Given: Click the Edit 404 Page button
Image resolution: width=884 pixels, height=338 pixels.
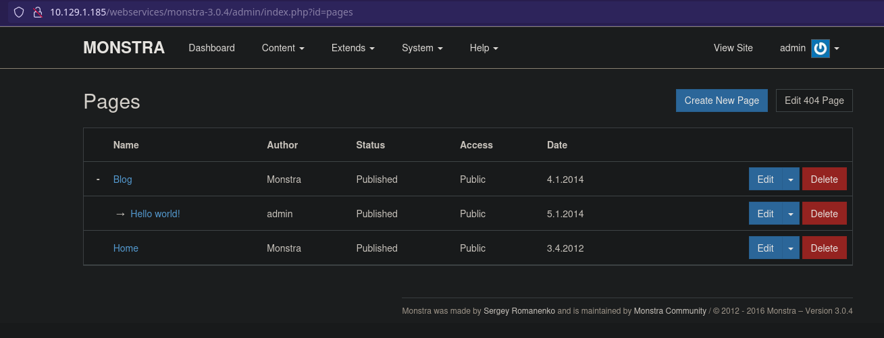Looking at the screenshot, I should pos(814,101).
